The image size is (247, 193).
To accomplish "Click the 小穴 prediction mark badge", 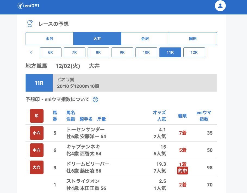I will click(37, 133).
